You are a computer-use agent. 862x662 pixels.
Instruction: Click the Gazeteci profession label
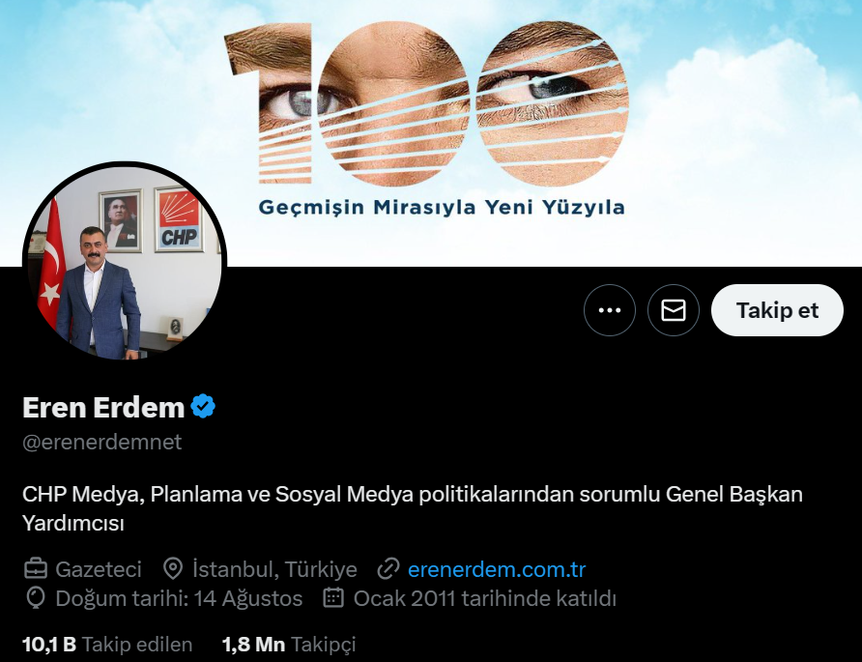pos(99,569)
